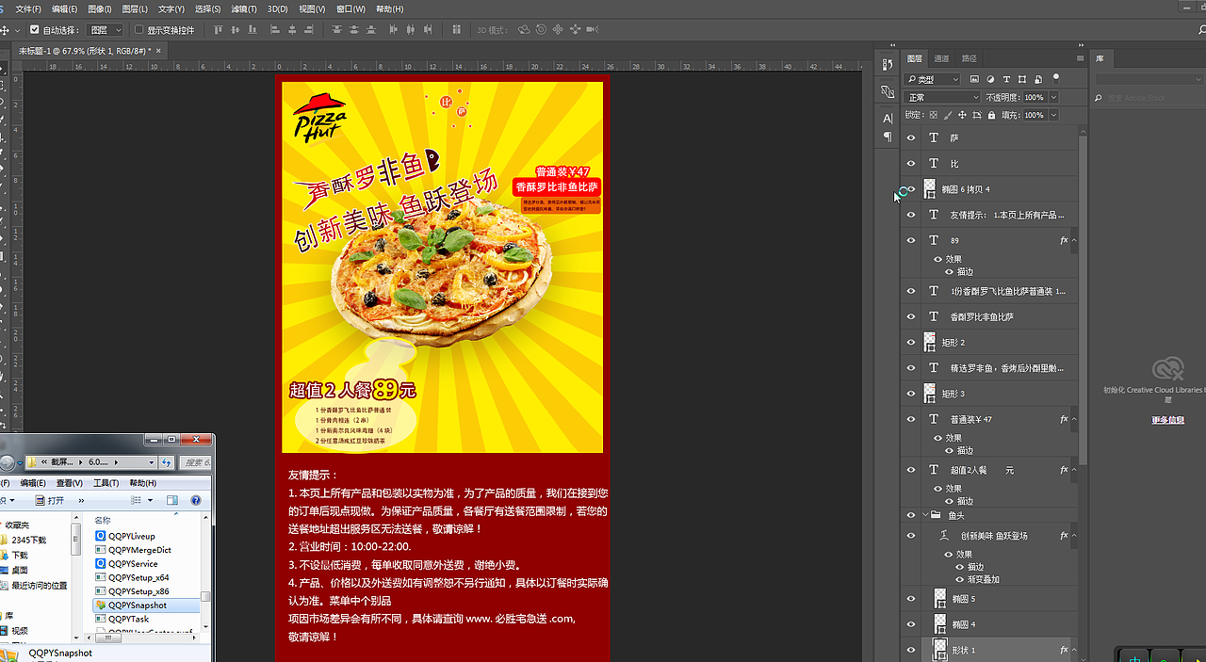Click lock position icon

pos(962,115)
